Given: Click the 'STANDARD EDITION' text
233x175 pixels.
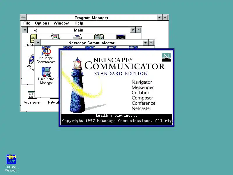Looking at the screenshot, I should click(121, 73).
